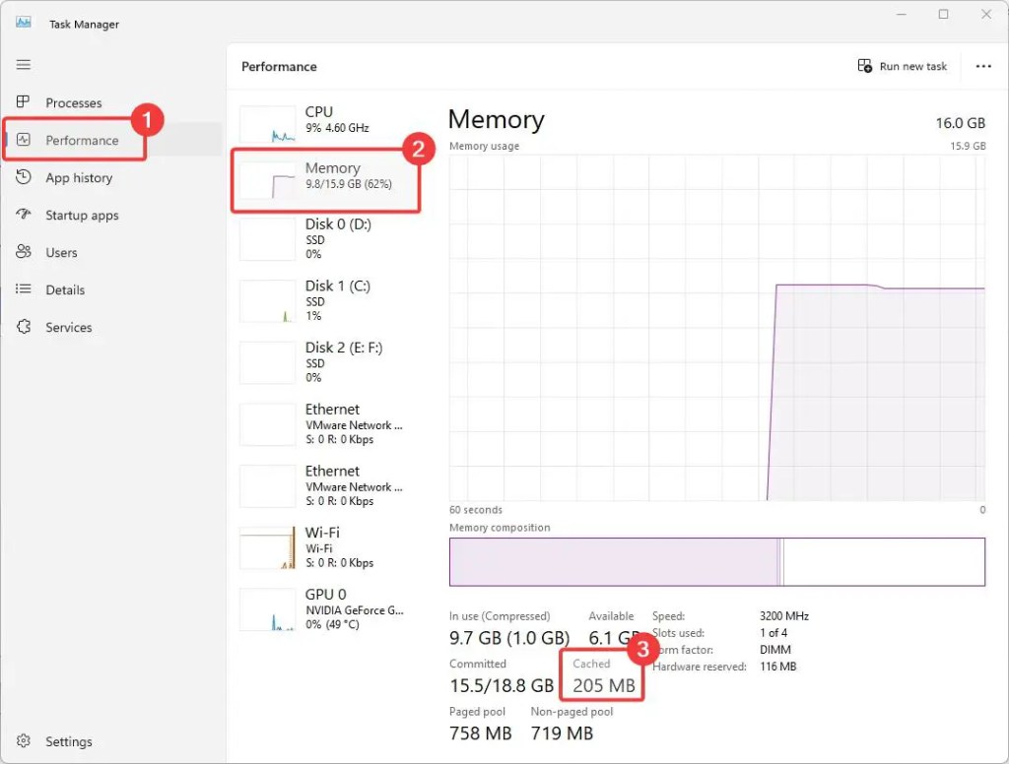This screenshot has height=764, width=1009.
Task: Open Settings in the sidebar
Action: 68,741
